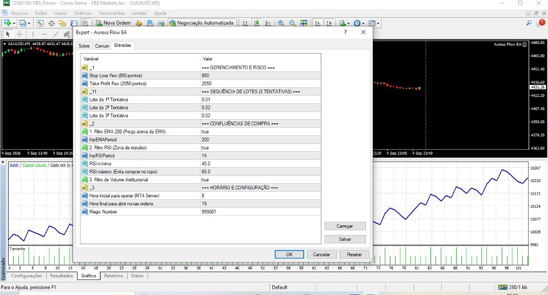Select Magic Number value 999001
This screenshot has width=548, height=295.
point(260,212)
